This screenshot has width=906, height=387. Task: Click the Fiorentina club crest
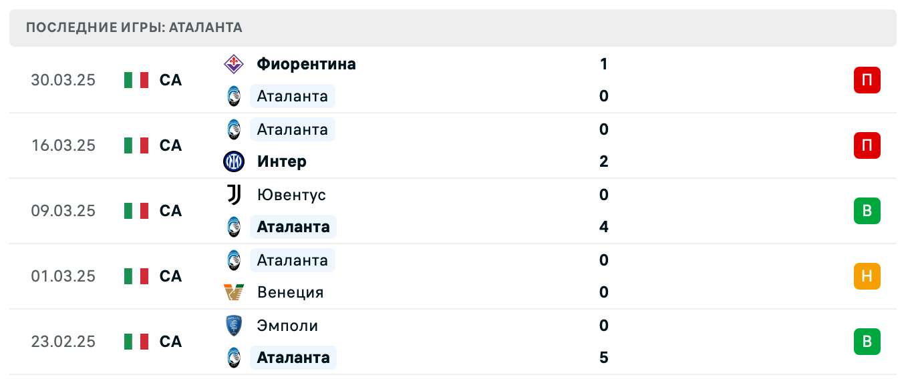pos(233,63)
